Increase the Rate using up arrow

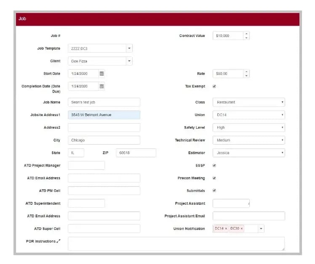click(x=246, y=71)
